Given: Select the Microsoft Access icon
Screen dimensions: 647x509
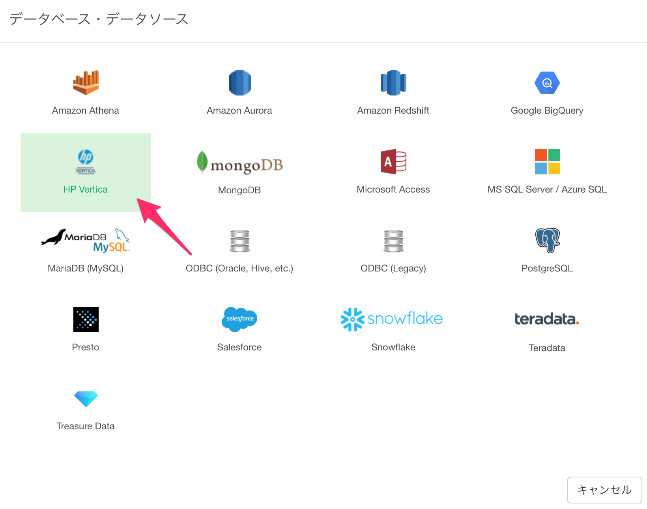Looking at the screenshot, I should coord(393,162).
